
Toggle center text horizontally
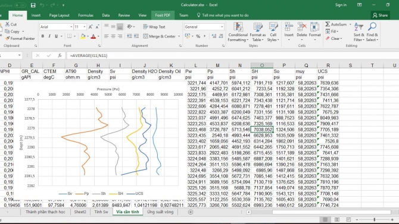point(113,36)
